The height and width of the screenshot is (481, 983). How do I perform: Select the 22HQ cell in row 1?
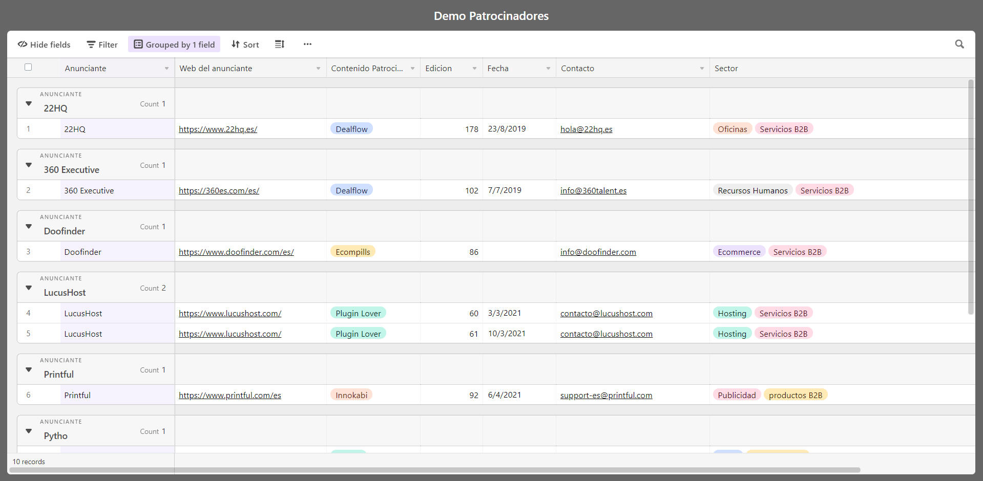tap(117, 129)
